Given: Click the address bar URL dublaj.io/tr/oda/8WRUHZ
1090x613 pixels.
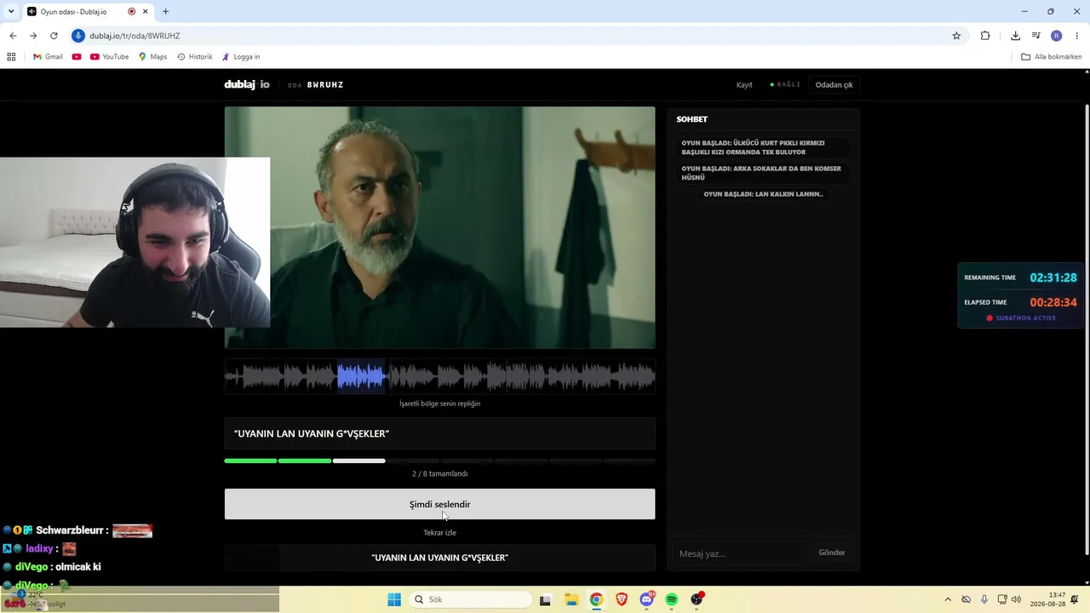Looking at the screenshot, I should click(x=135, y=36).
